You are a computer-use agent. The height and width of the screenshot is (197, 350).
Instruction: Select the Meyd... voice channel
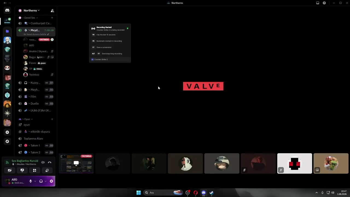36,30
